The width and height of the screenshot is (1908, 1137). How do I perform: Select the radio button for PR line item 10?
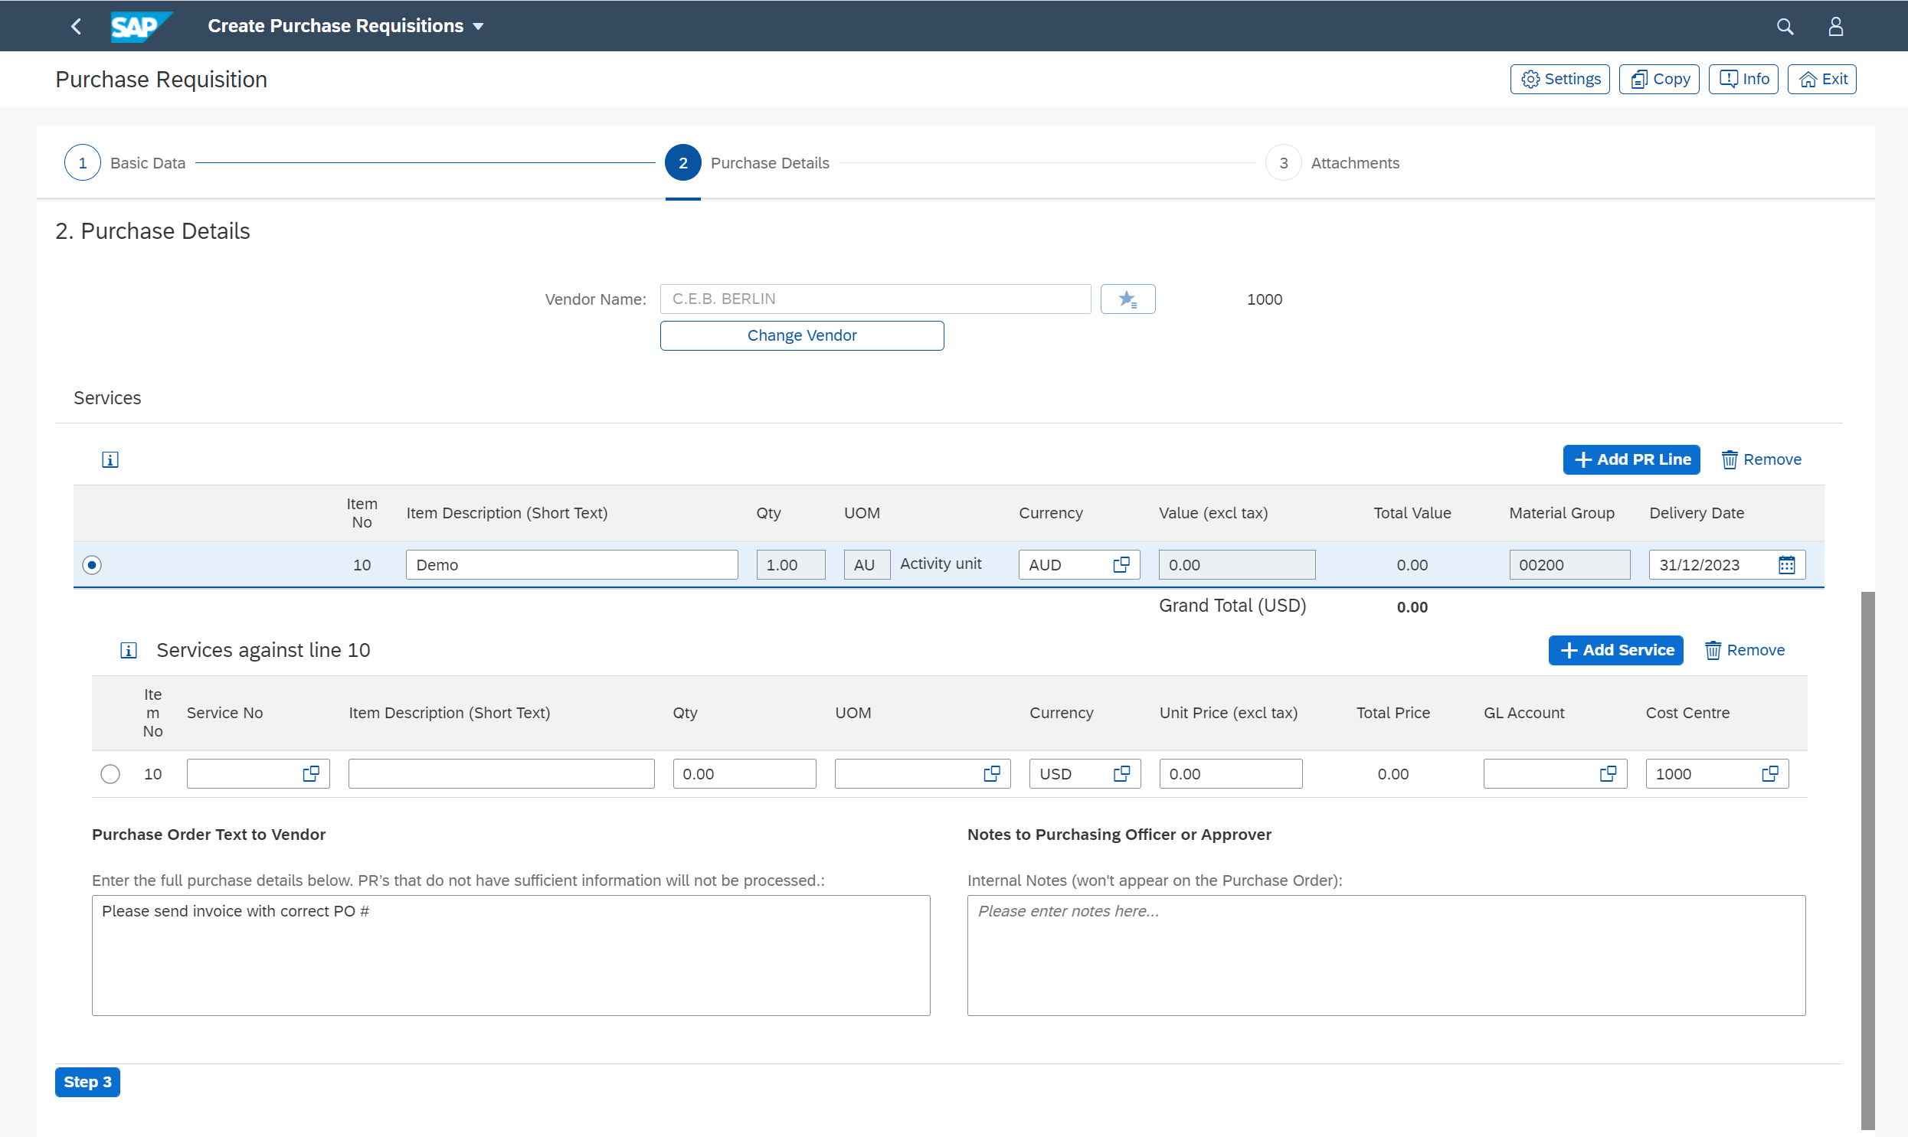(x=91, y=564)
